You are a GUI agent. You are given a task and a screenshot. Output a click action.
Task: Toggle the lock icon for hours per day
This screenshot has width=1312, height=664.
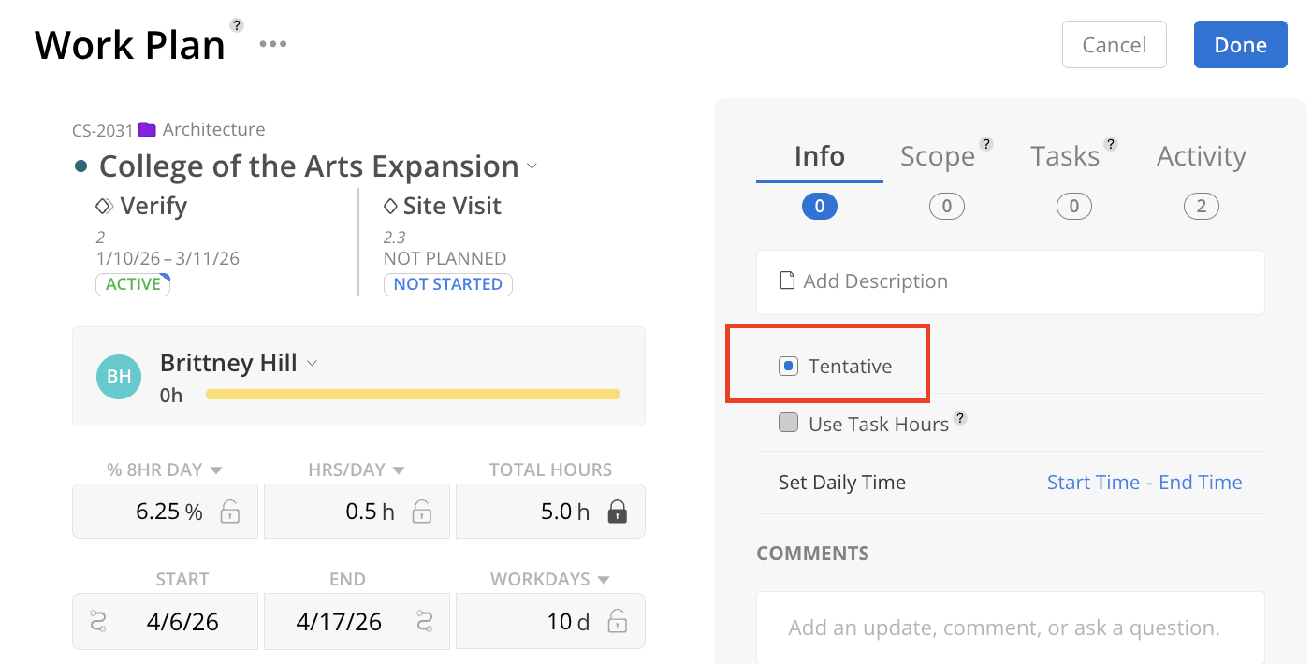(422, 512)
